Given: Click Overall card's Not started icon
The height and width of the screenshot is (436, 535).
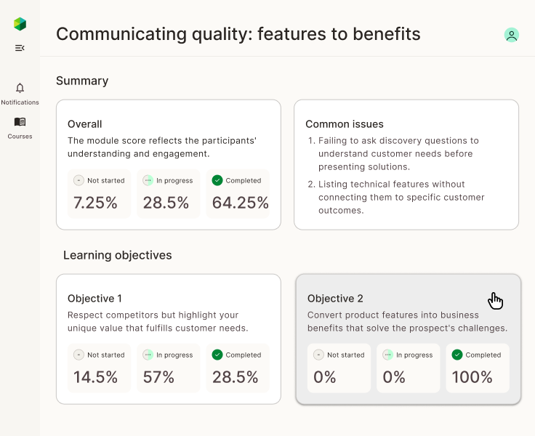Looking at the screenshot, I should coord(79,180).
